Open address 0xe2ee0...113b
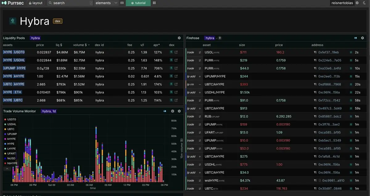Viewport: 370px width, 196px height. pos(329,76)
